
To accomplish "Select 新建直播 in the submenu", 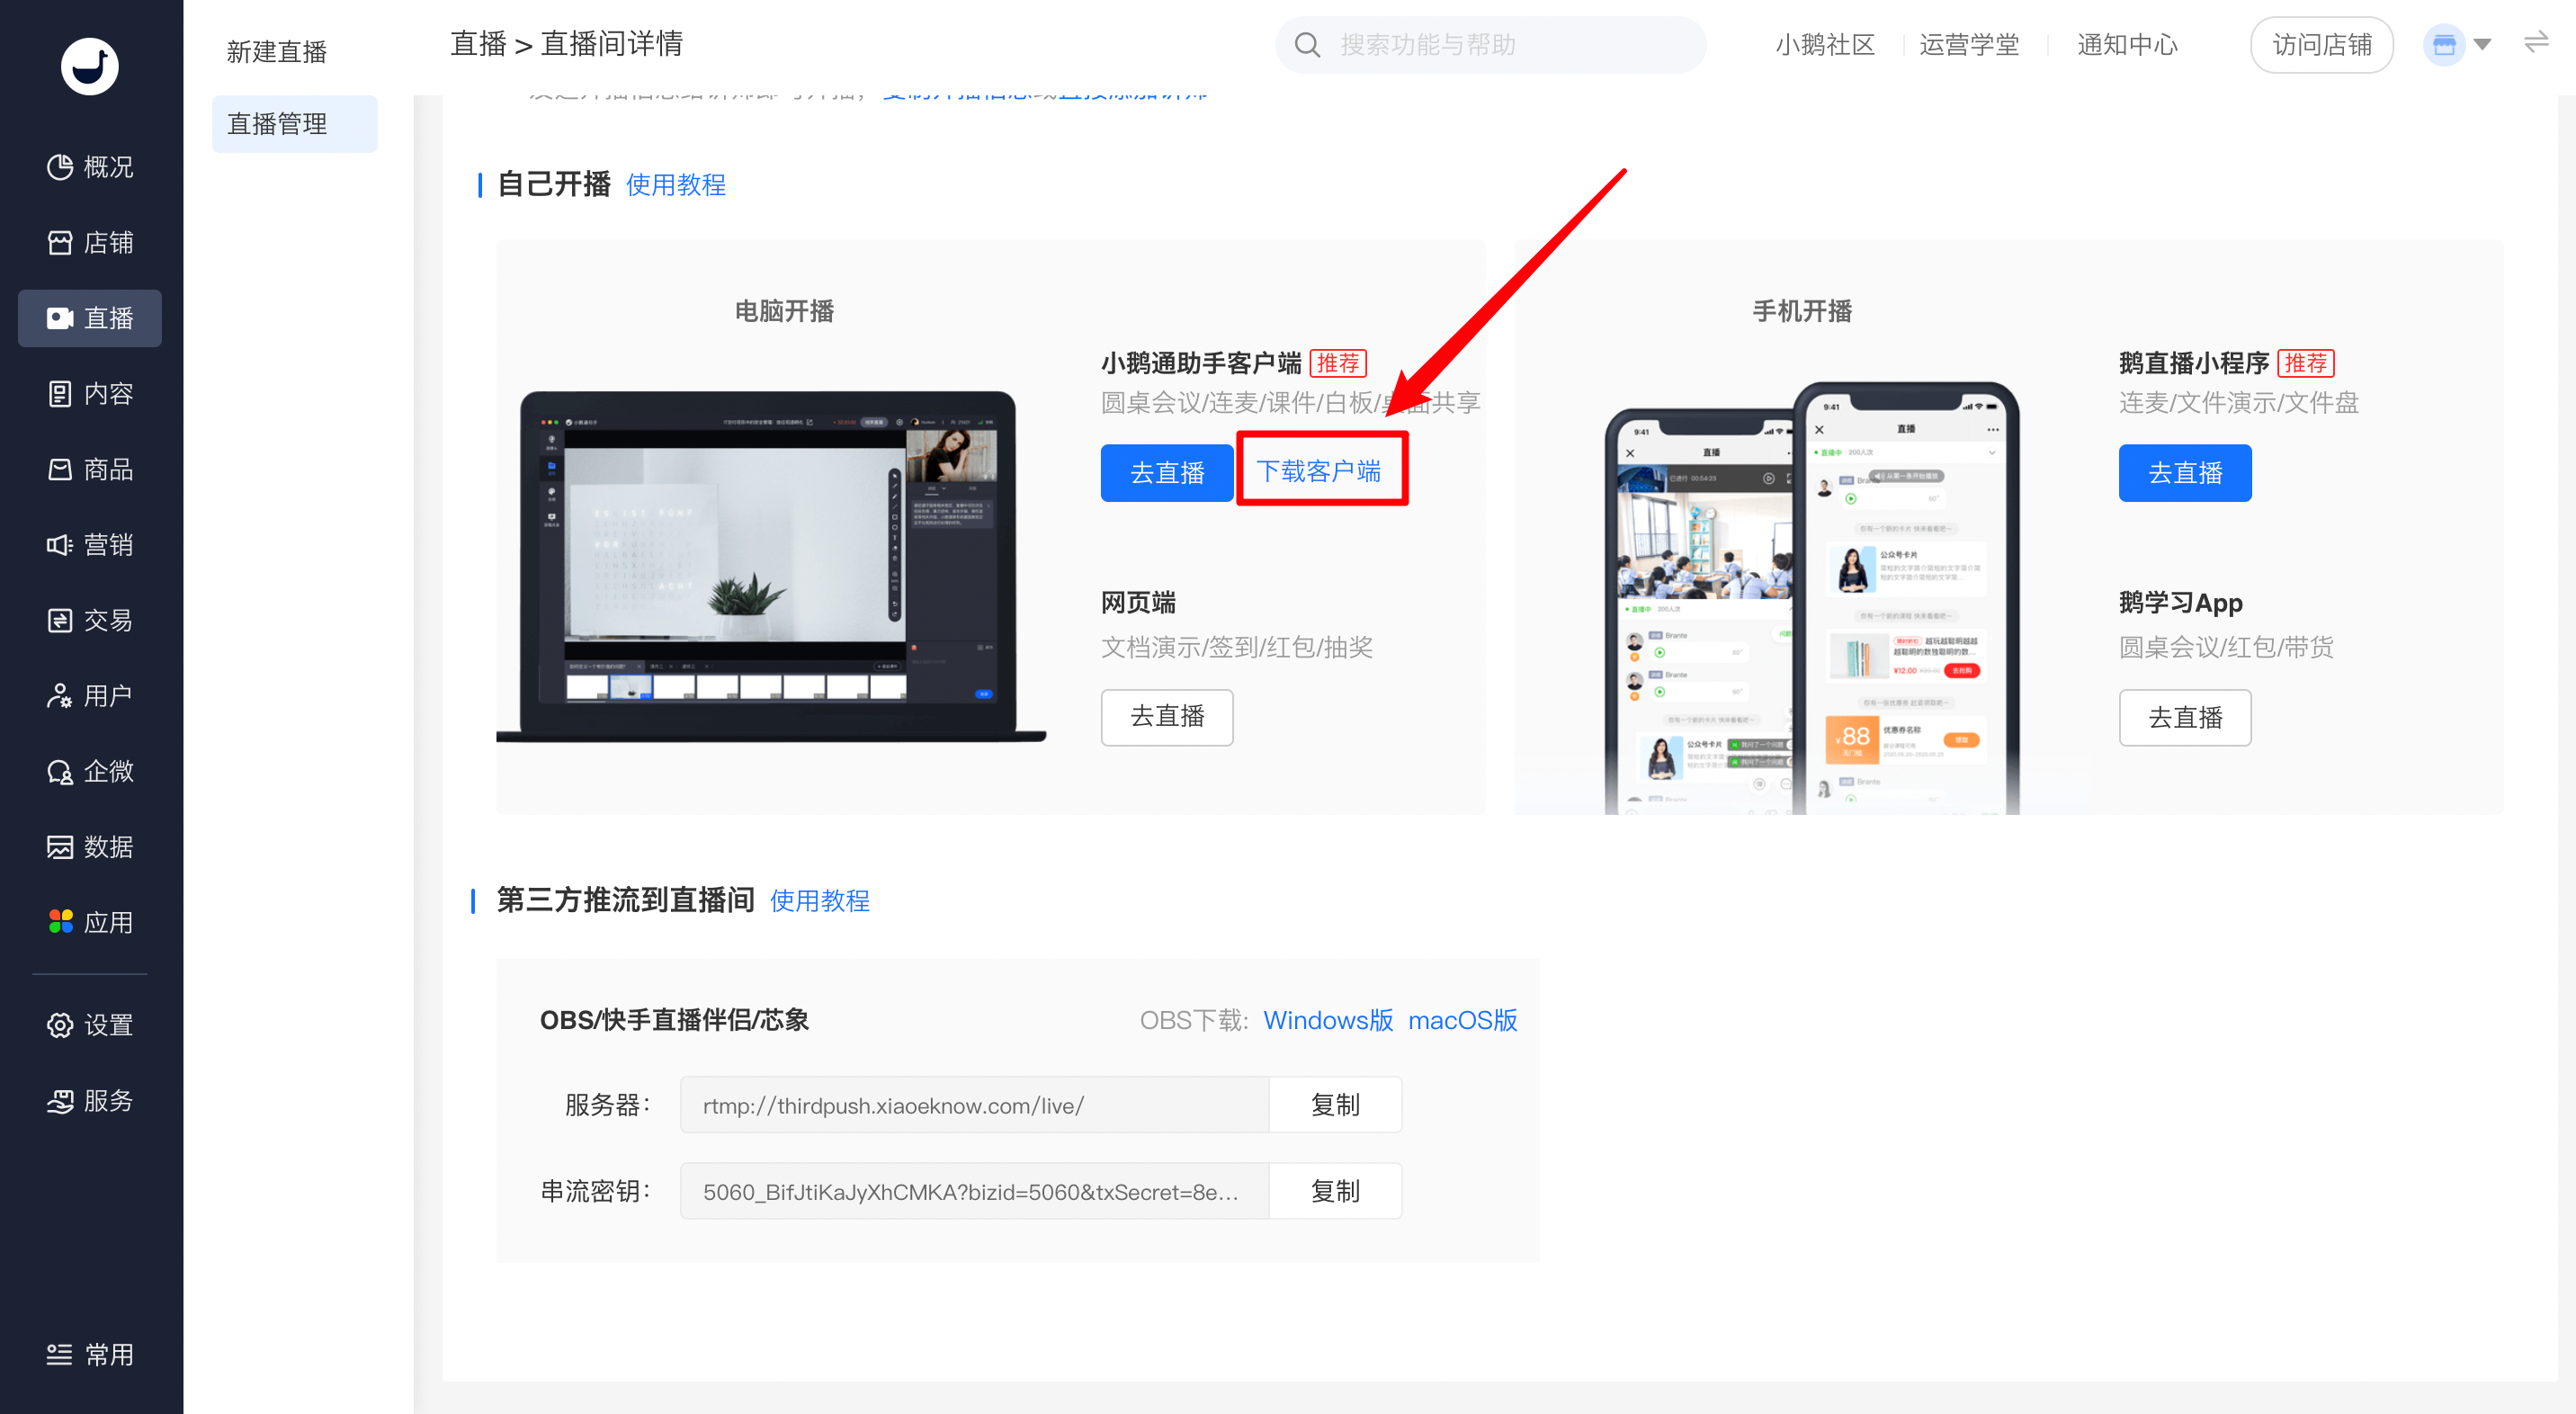I will point(277,52).
